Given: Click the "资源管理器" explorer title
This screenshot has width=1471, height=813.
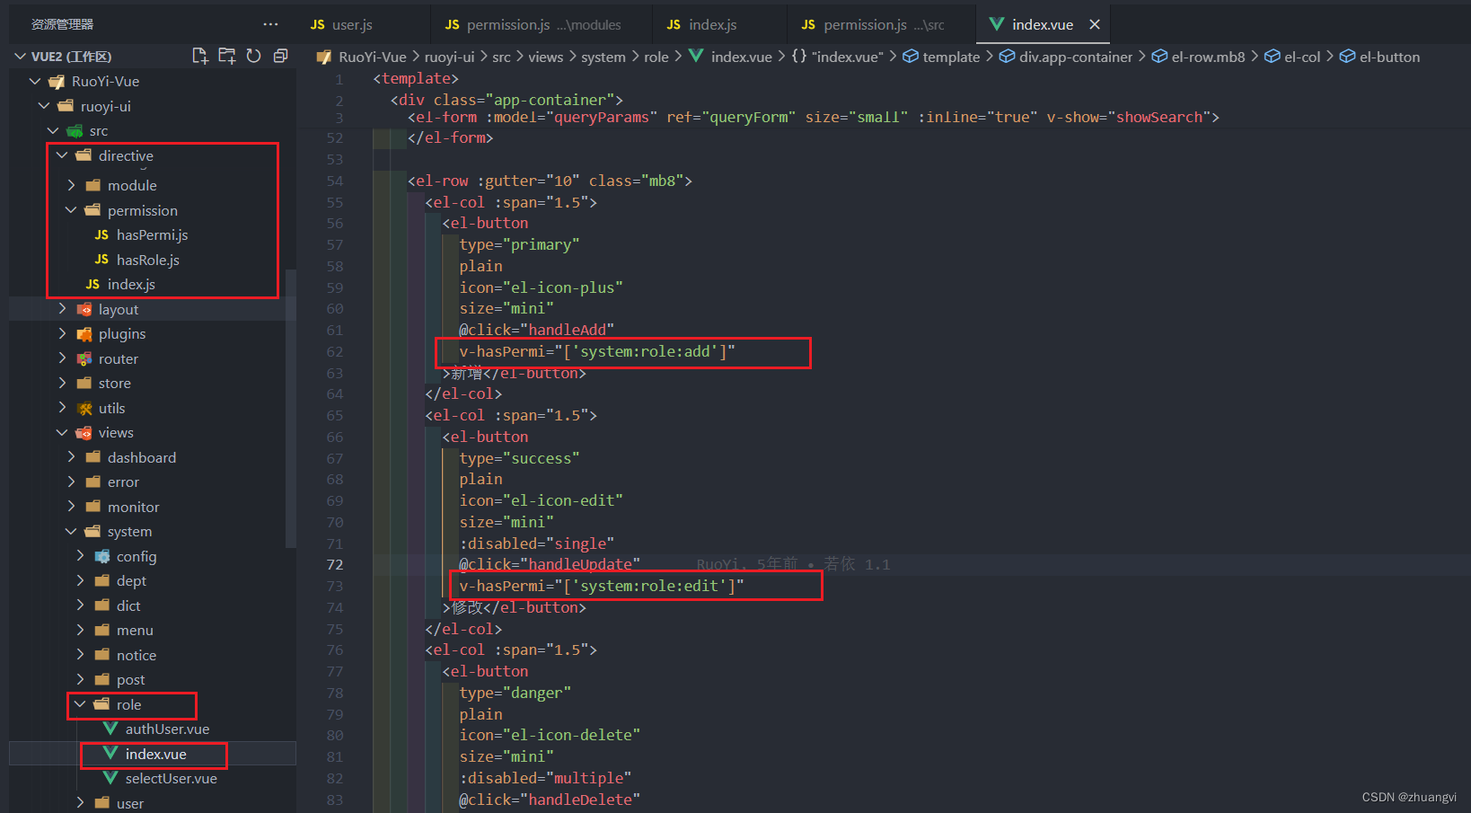Looking at the screenshot, I should (x=62, y=24).
